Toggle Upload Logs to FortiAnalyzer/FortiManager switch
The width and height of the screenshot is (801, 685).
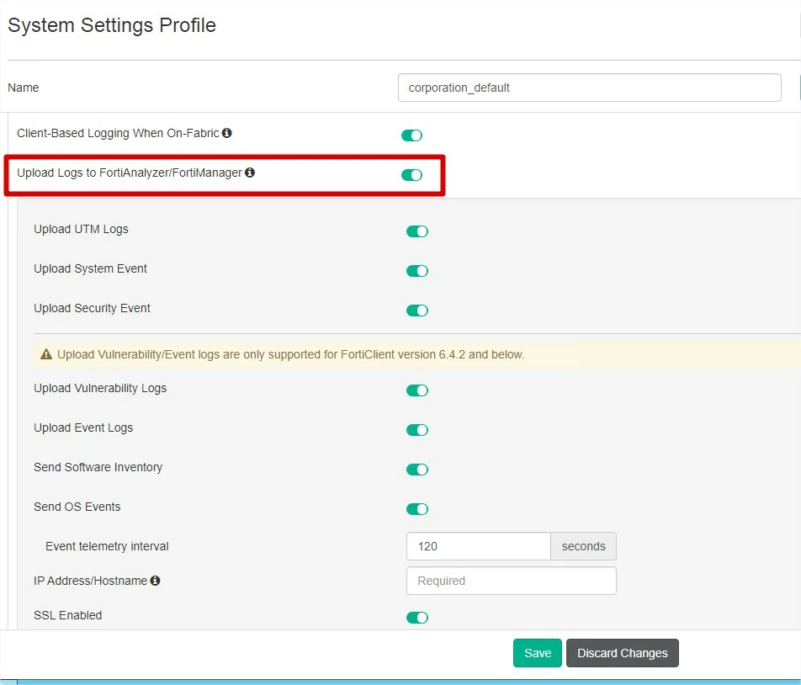click(x=411, y=175)
